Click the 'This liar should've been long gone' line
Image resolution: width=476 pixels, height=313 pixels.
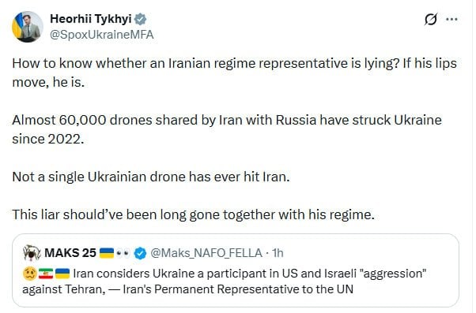[194, 214]
